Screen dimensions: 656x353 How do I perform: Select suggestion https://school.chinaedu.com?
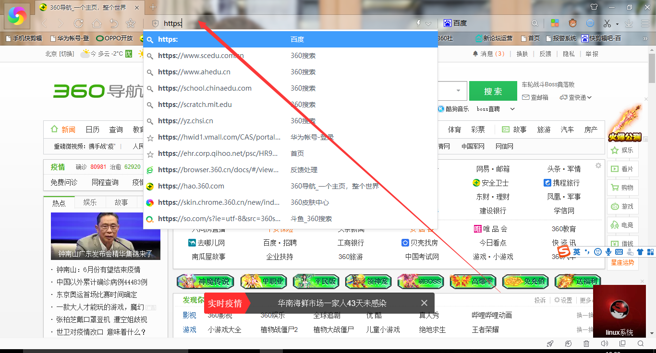coord(291,88)
